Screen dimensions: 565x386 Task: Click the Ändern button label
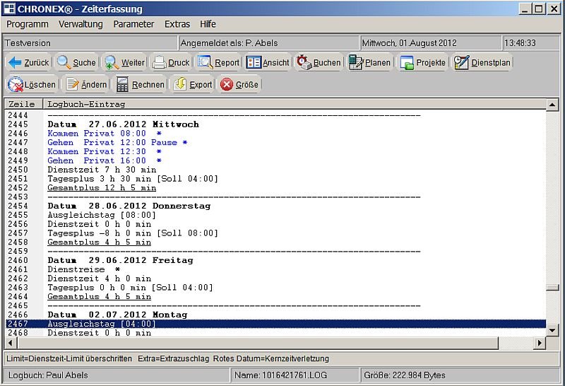coord(94,85)
